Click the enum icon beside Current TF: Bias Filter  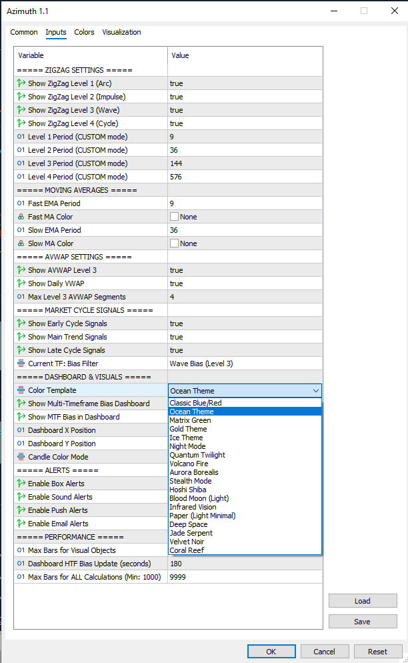[21, 364]
